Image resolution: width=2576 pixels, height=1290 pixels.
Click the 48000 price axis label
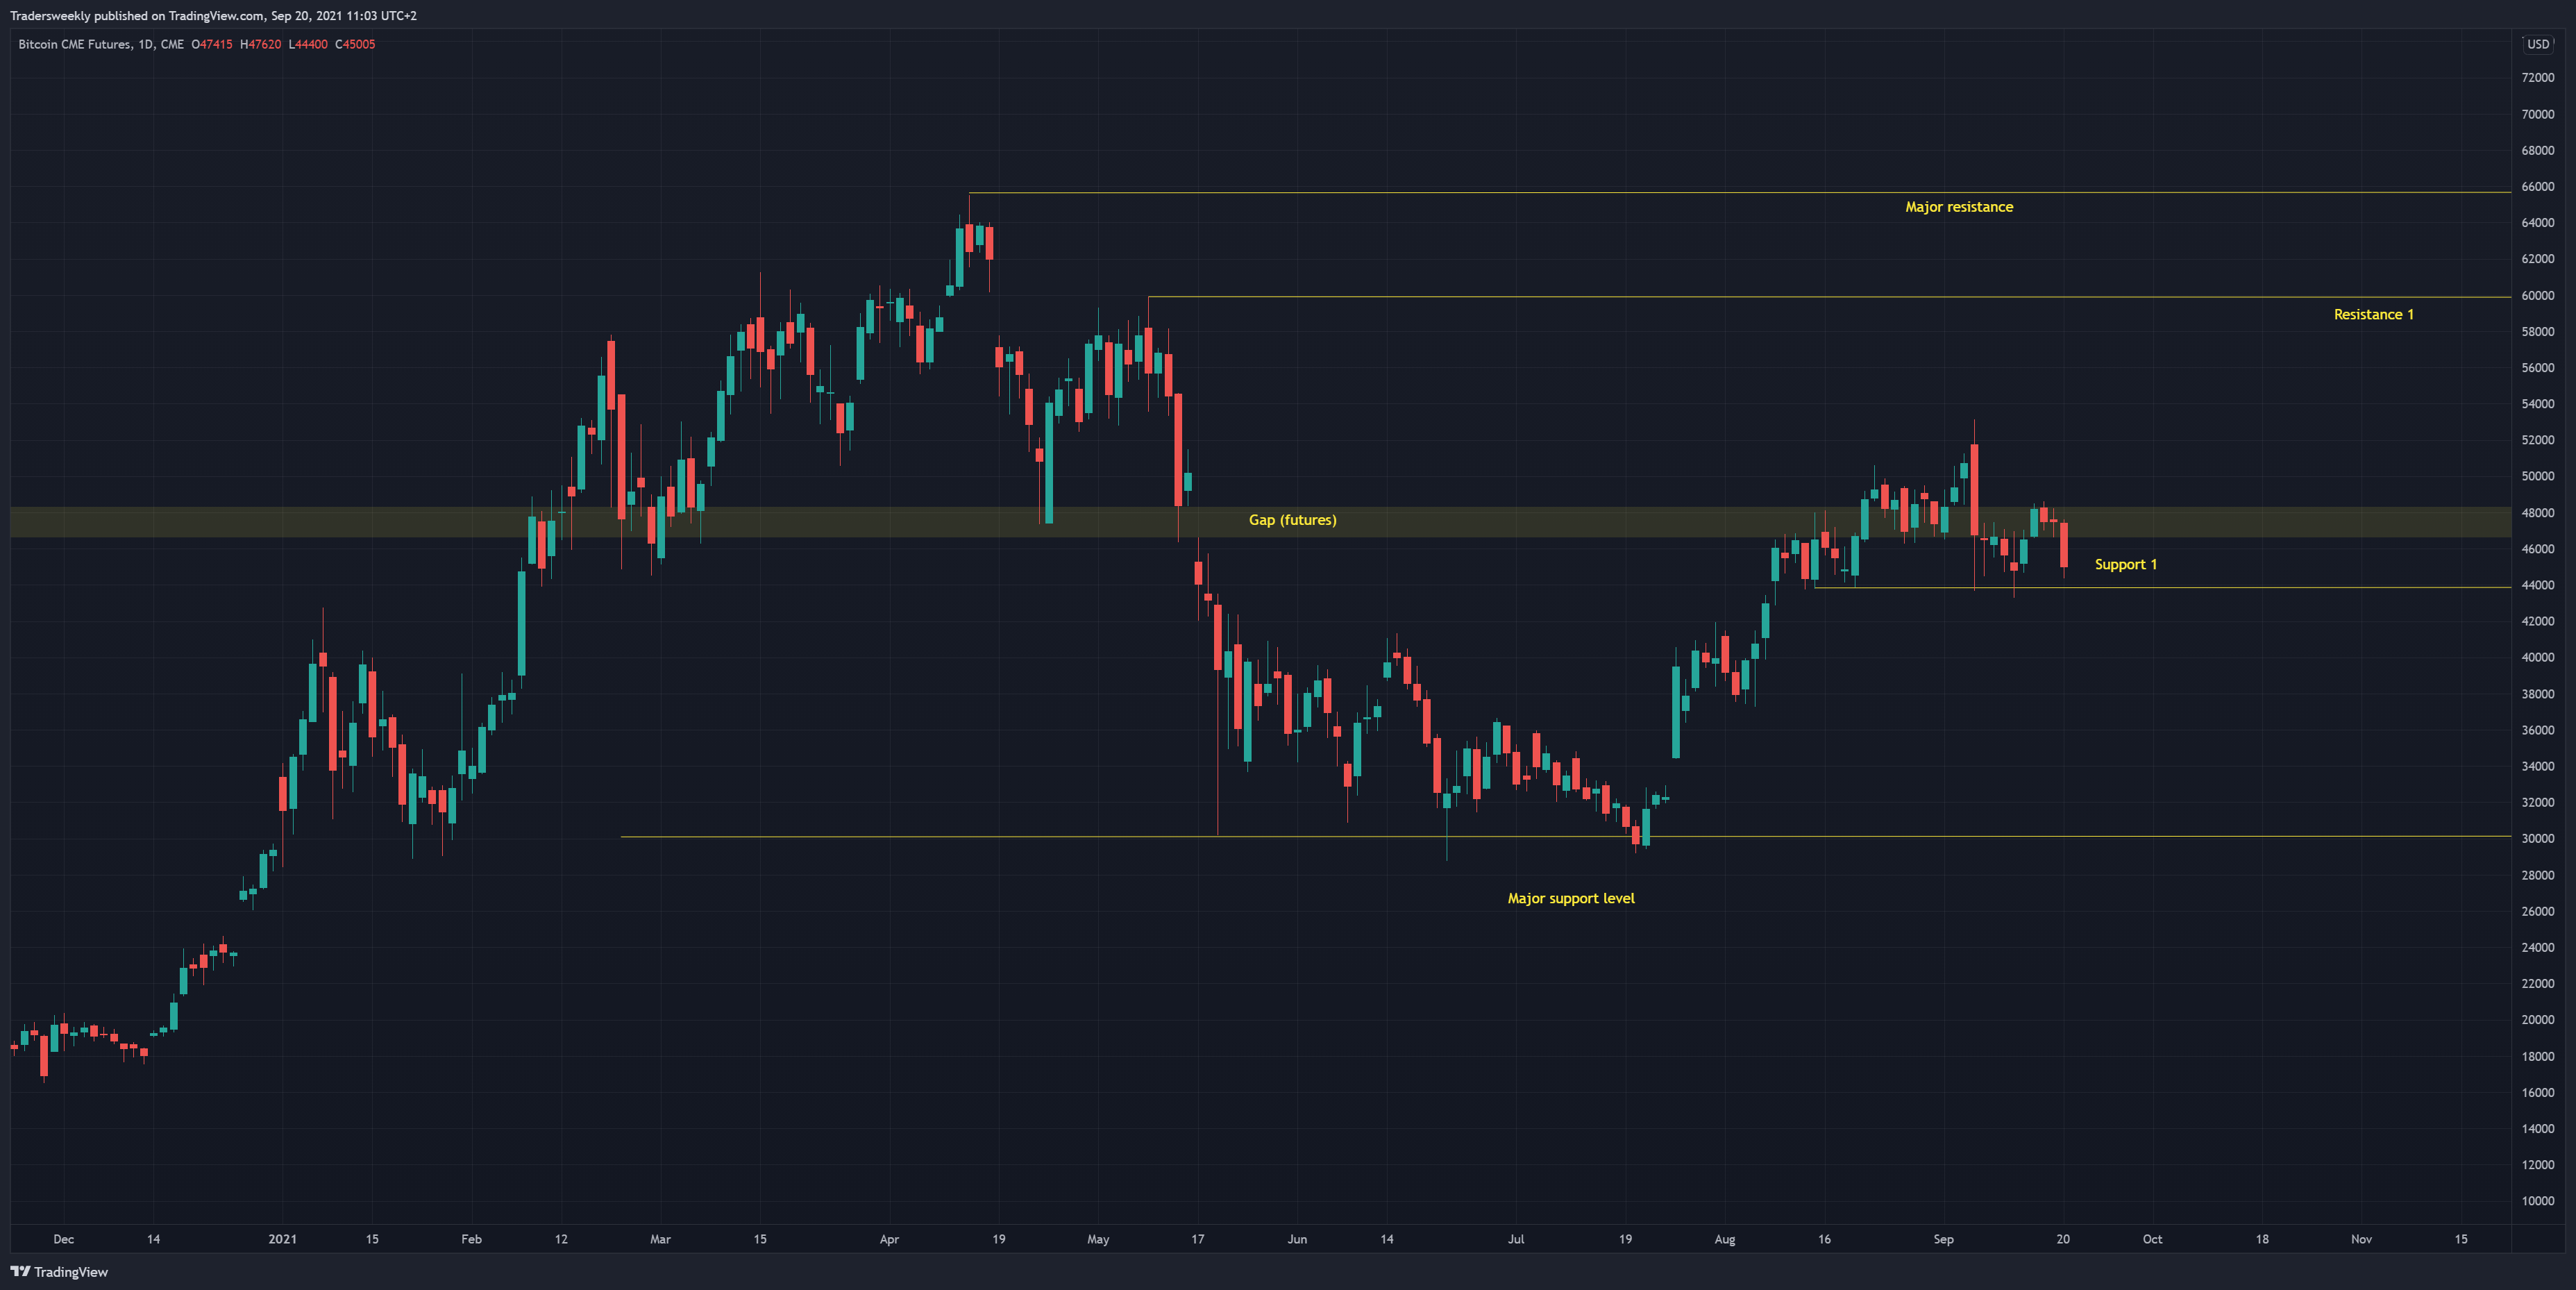2537,513
